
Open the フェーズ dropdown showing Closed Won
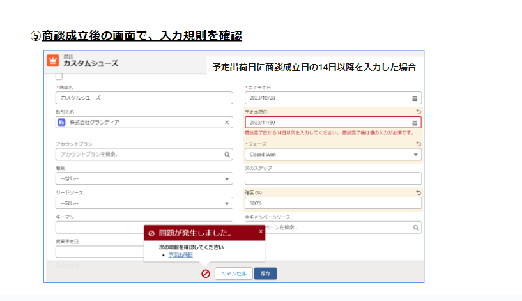coord(334,155)
